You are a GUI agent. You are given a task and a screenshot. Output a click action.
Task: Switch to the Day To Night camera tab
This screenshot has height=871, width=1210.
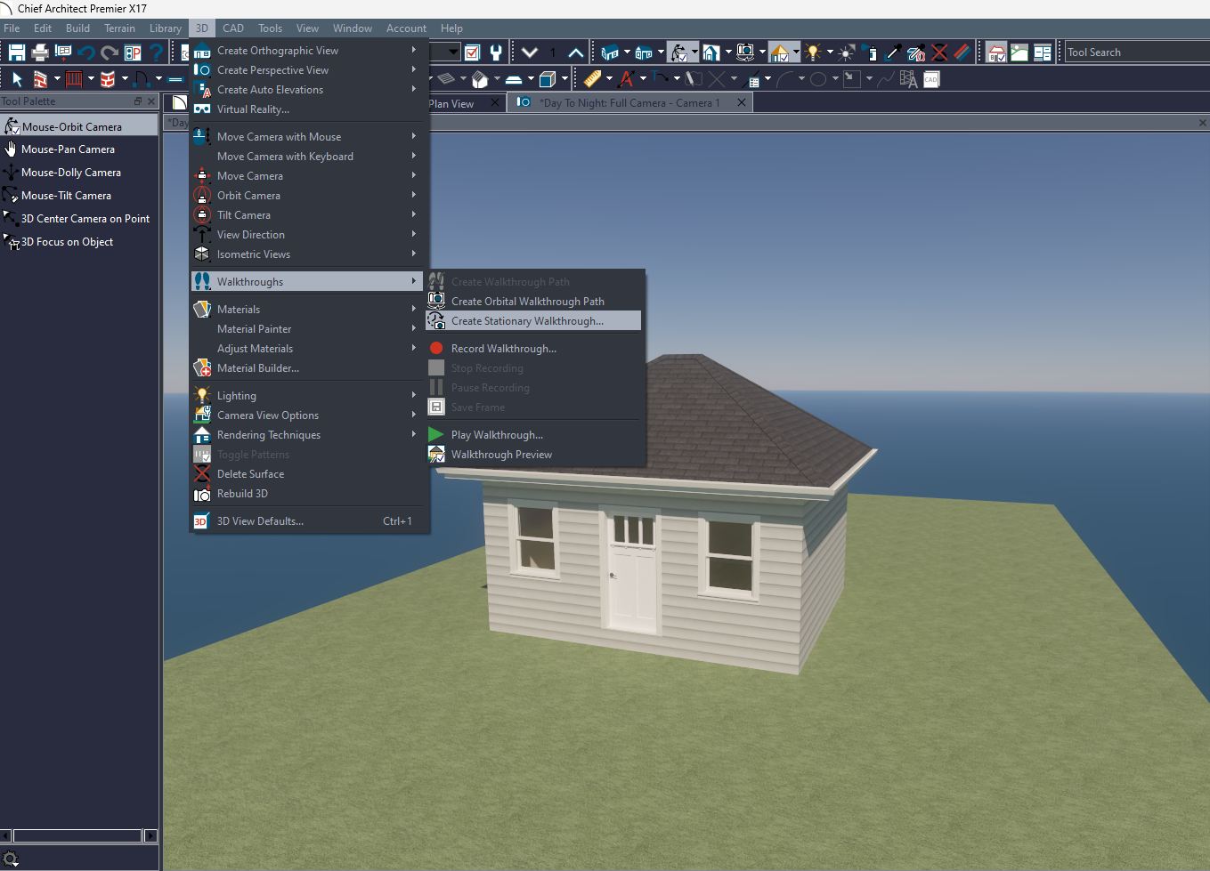click(x=629, y=103)
